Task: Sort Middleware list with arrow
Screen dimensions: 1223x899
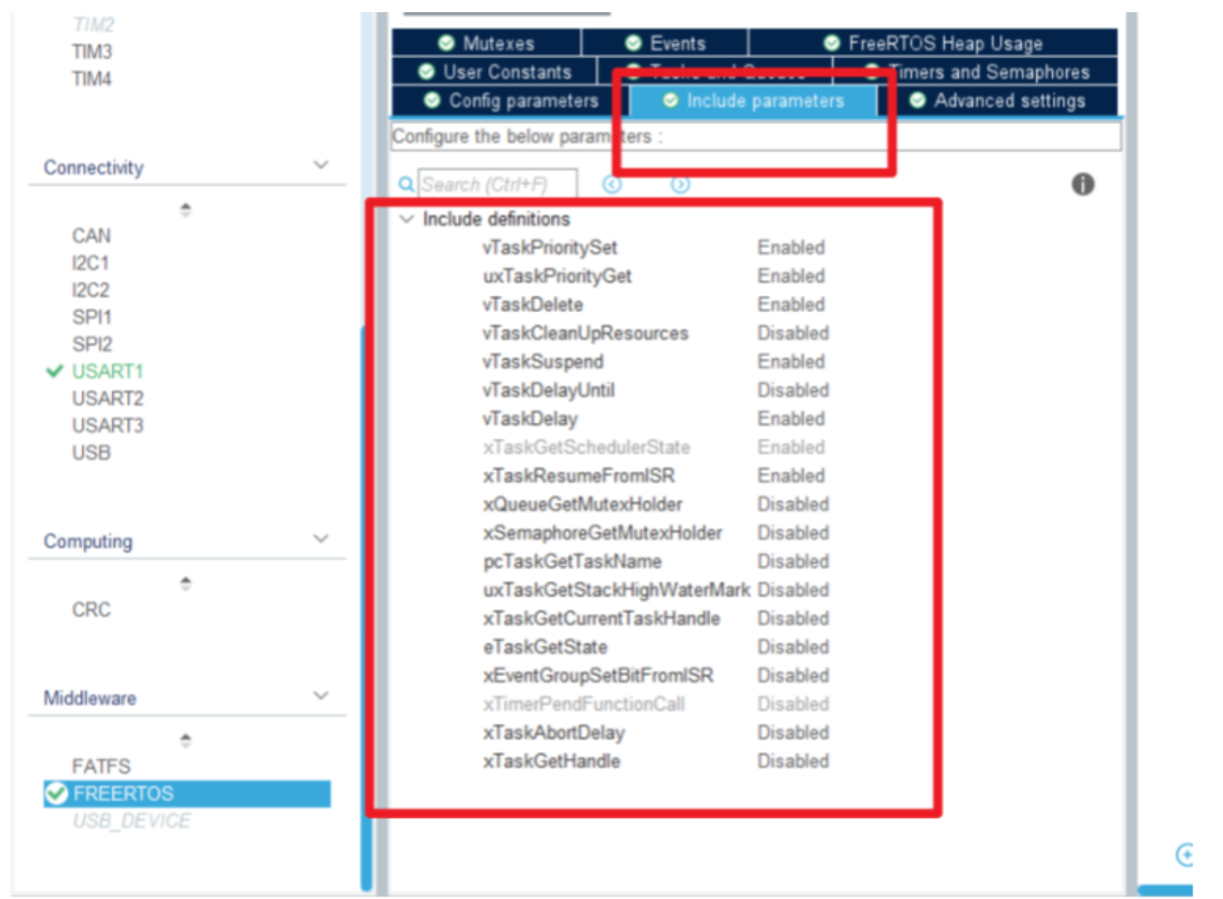Action: (x=186, y=740)
